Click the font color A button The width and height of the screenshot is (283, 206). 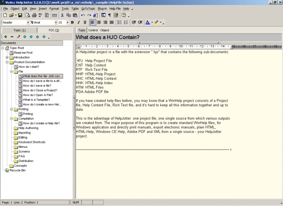click(x=148, y=22)
